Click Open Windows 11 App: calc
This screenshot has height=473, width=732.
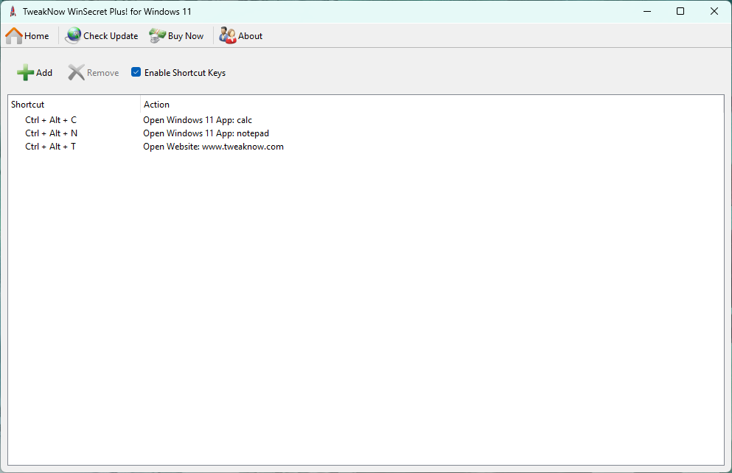tap(198, 120)
